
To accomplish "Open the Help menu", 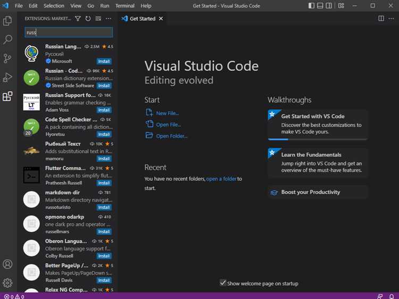I will click(x=146, y=6).
